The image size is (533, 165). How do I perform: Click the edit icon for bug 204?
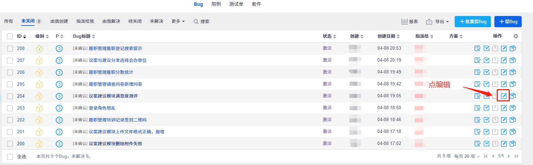click(504, 96)
